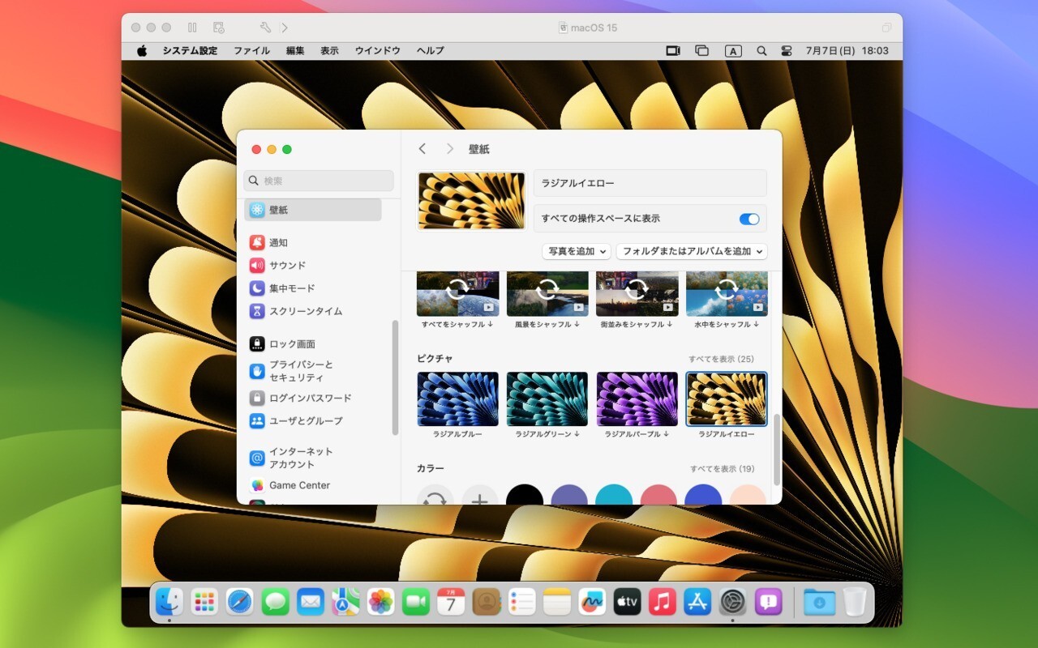Open FaceTime from the Dock
Image resolution: width=1038 pixels, height=648 pixels.
(416, 601)
